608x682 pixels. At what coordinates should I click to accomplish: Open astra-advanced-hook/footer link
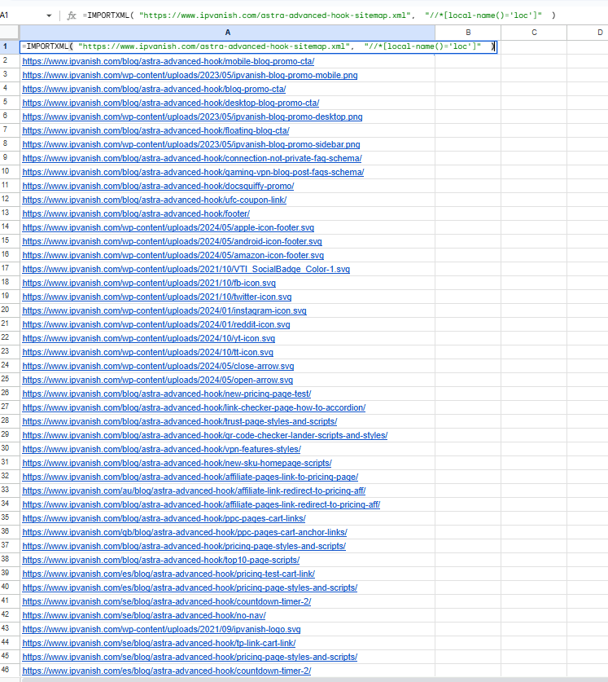click(136, 214)
